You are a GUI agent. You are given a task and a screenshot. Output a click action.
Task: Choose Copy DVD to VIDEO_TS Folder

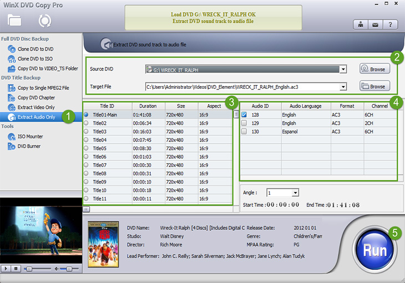(x=48, y=68)
